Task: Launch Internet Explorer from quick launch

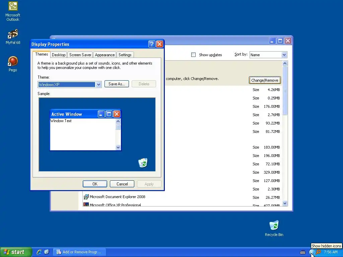Action: [x=39, y=252]
